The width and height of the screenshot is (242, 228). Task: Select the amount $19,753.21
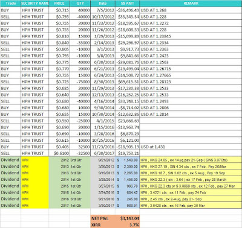(127, 153)
